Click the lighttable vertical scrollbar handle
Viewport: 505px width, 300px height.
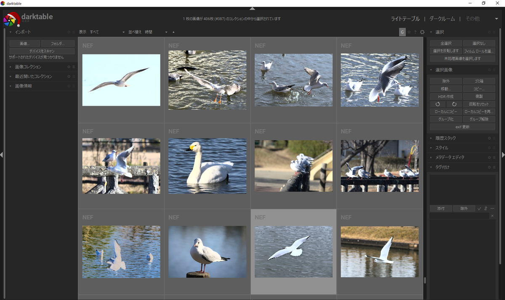click(425, 280)
